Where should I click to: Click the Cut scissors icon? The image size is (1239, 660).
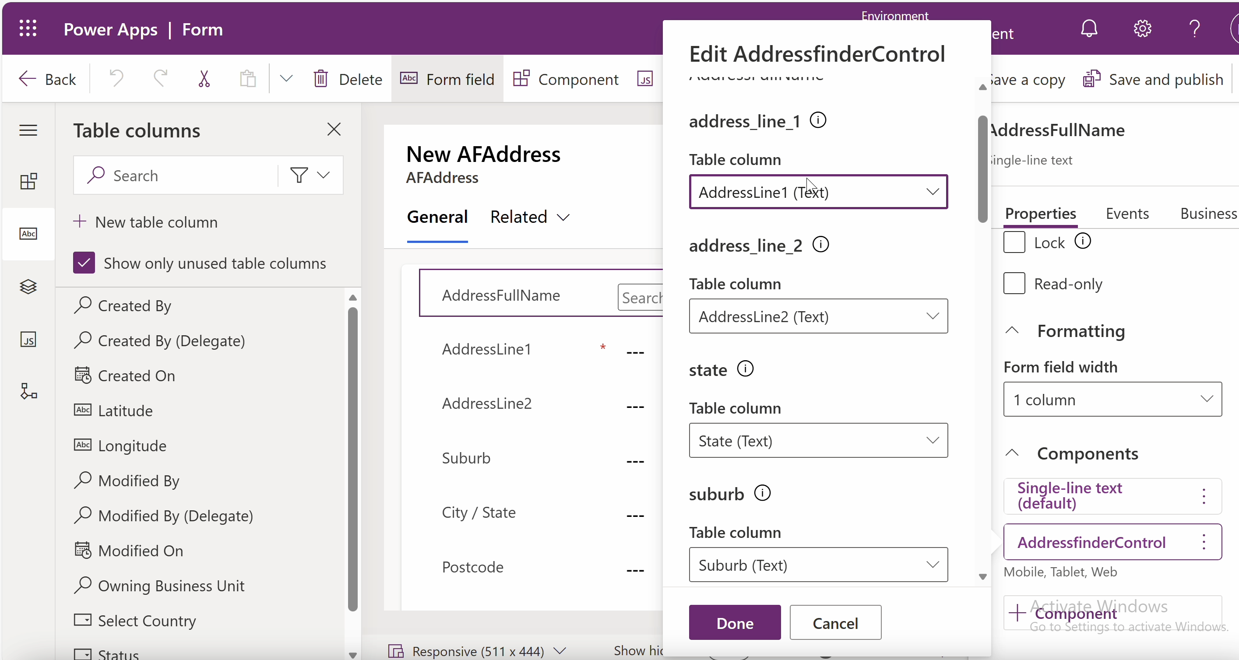(x=204, y=78)
